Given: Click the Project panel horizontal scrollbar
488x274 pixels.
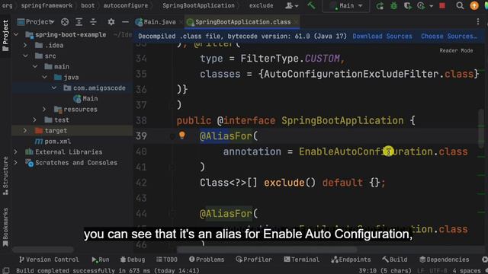Looking at the screenshot, I should coord(43,250).
